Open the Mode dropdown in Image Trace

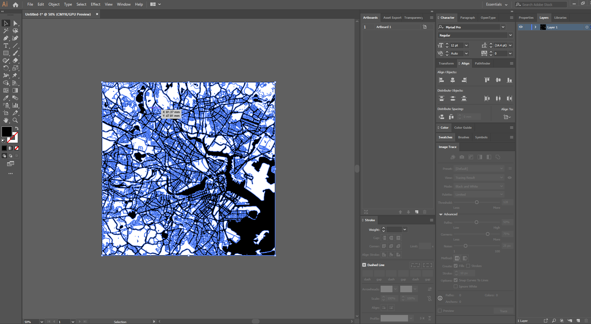(x=478, y=186)
